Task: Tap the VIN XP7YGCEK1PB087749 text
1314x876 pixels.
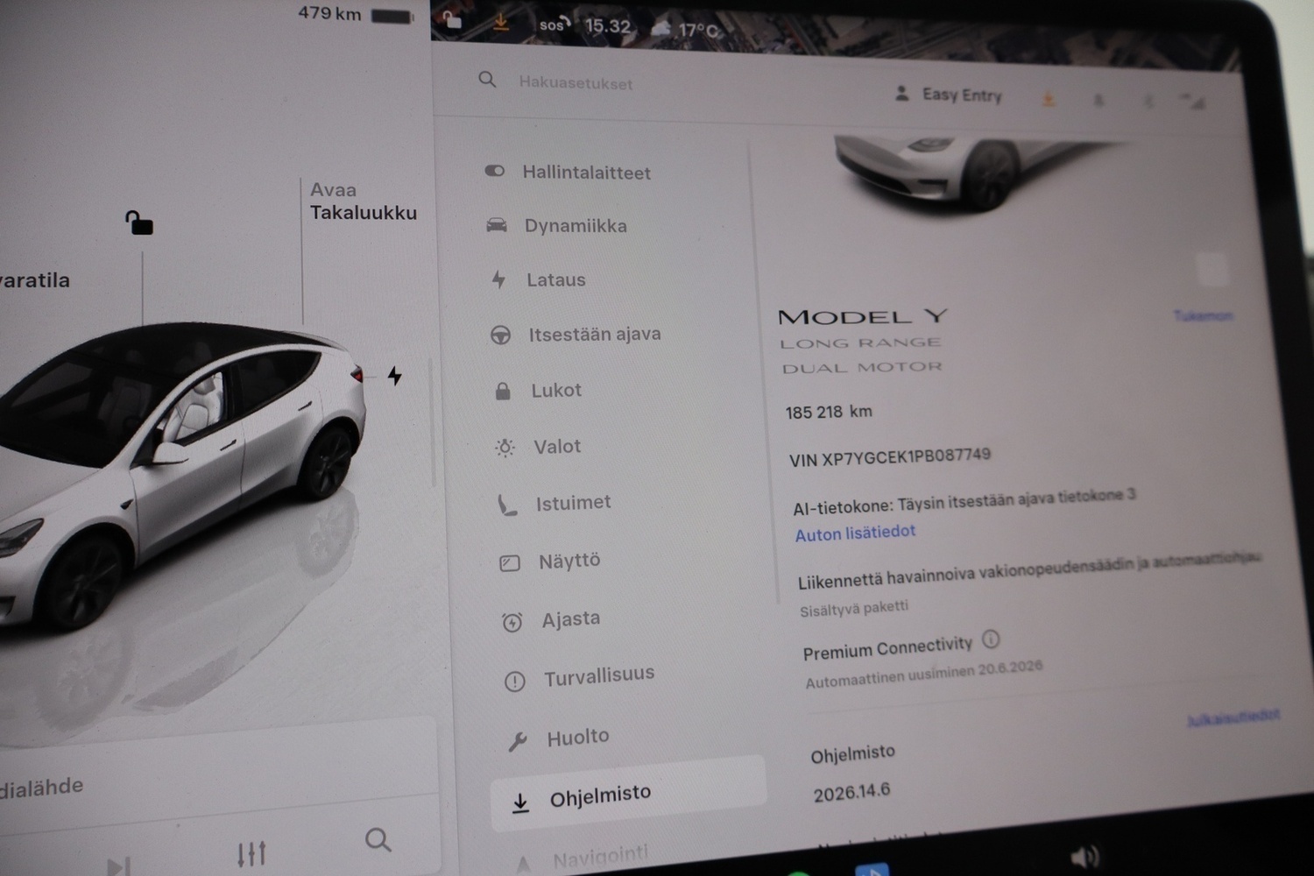Action: pos(890,457)
